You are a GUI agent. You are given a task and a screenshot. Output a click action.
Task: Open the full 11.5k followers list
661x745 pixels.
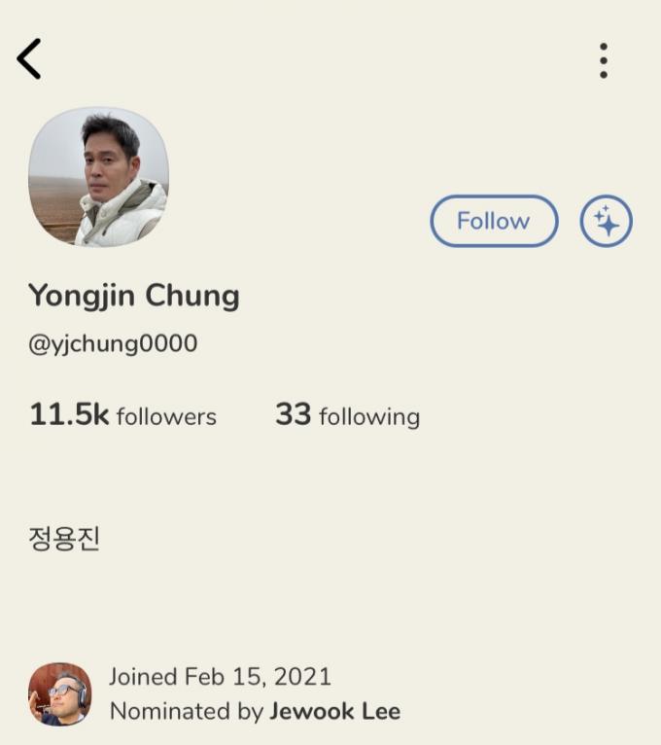point(123,416)
